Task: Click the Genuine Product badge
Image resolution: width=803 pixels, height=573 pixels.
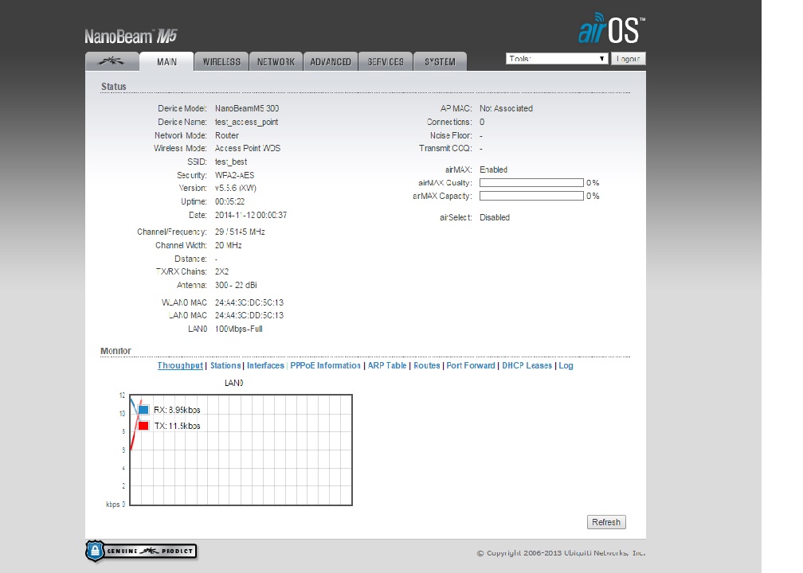Action: (141, 551)
